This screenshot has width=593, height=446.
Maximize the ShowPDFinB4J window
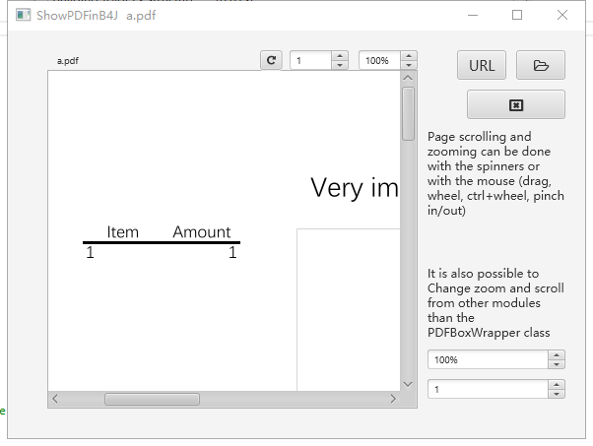point(517,15)
